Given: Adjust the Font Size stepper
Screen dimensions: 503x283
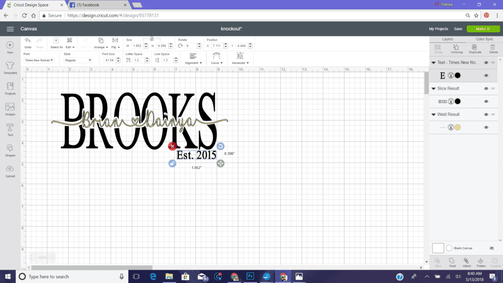Looking at the screenshot, I should point(118,60).
